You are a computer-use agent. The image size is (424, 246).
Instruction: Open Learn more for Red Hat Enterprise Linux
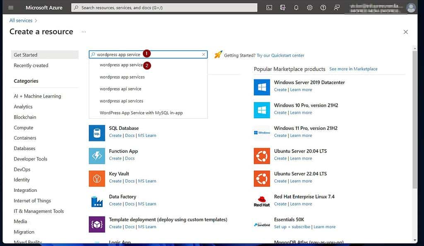(x=301, y=204)
